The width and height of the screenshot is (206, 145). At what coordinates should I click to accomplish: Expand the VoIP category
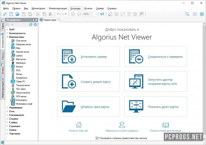tap(7, 29)
